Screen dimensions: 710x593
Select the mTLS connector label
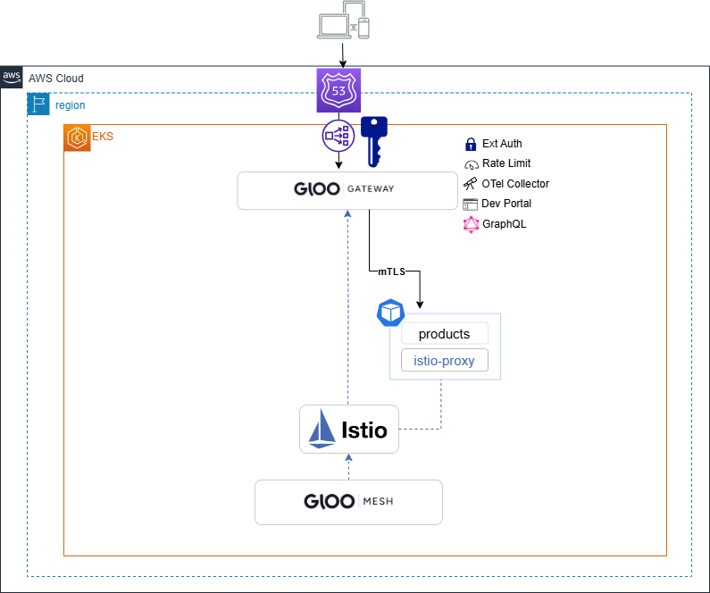point(392,271)
